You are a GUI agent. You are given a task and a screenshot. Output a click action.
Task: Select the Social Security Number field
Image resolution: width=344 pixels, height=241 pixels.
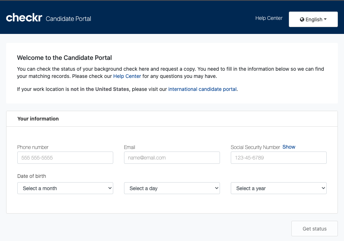click(x=278, y=158)
